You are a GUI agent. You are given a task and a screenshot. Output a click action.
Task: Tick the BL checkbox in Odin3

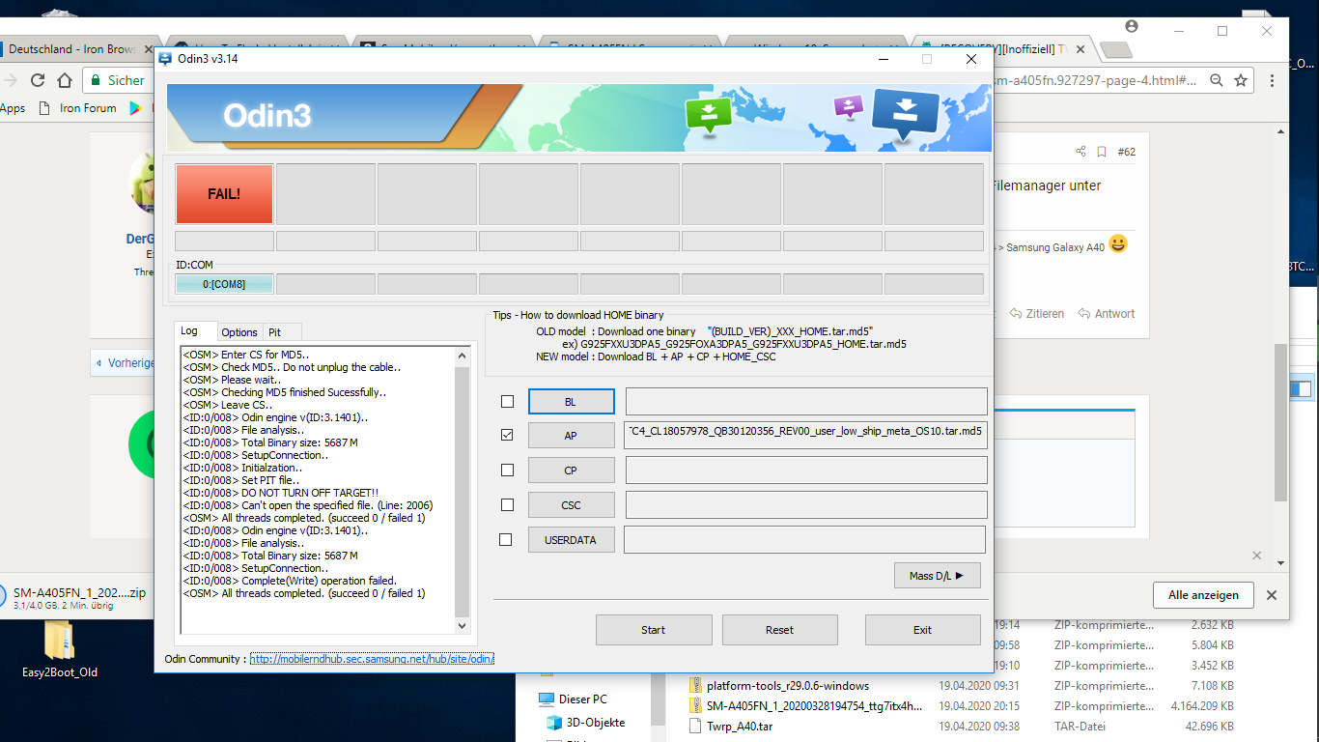tap(507, 401)
